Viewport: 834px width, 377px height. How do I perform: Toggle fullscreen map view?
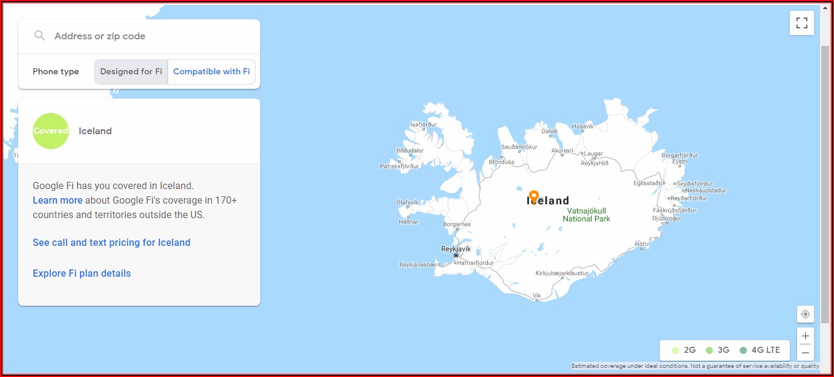[802, 23]
